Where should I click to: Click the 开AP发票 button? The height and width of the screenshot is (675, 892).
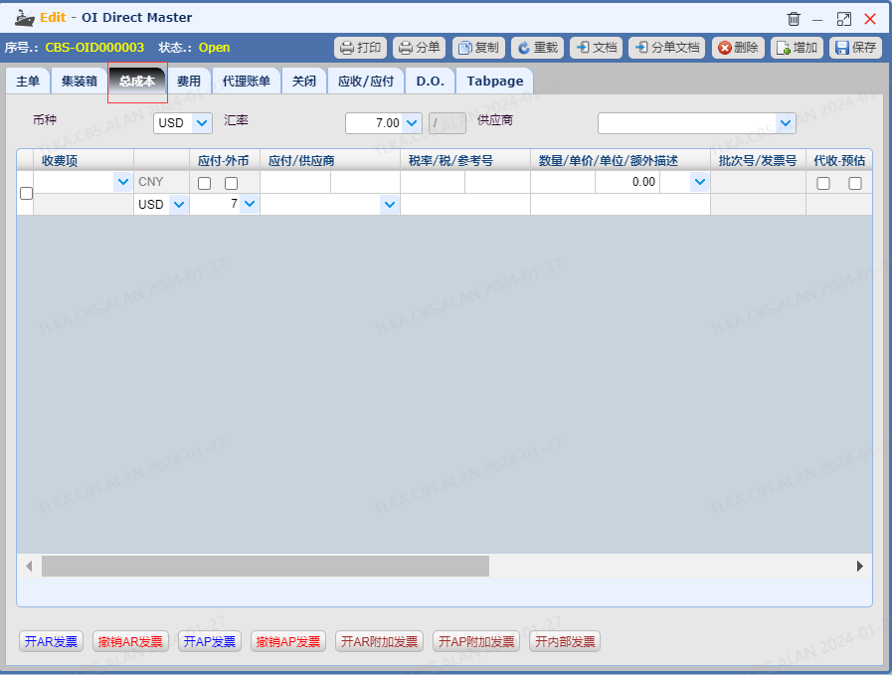[x=210, y=641]
